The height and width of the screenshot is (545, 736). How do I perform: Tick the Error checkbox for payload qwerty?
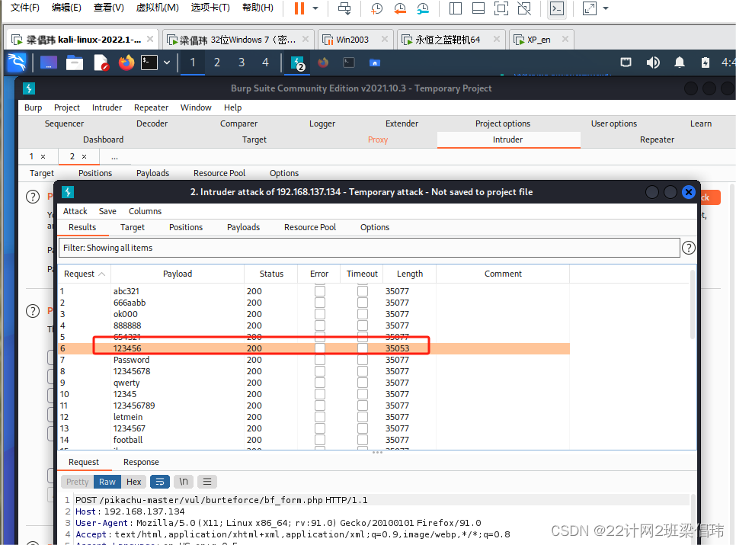(x=320, y=383)
